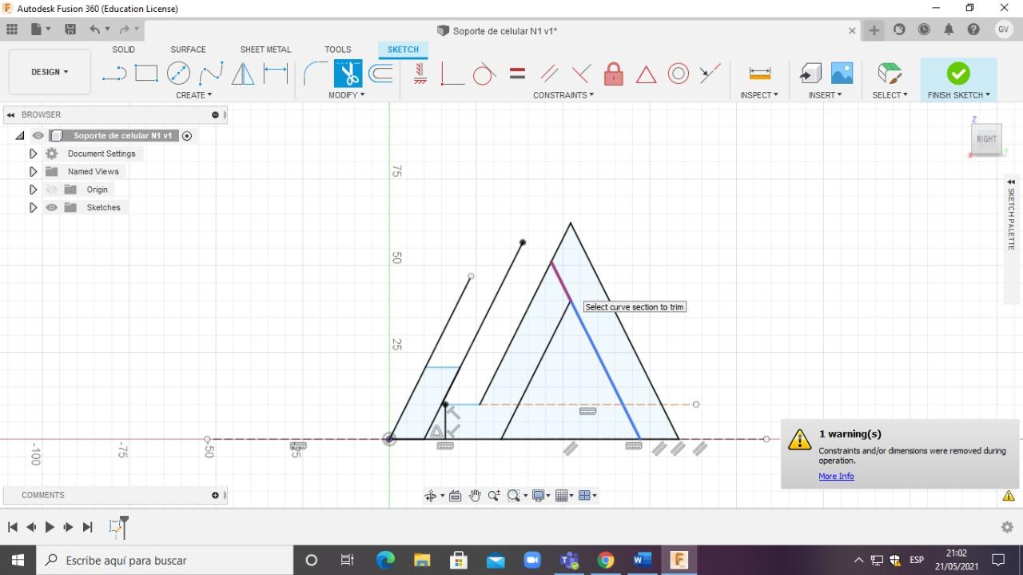
Task: Select the Fillet tool in Modify
Action: click(x=316, y=74)
